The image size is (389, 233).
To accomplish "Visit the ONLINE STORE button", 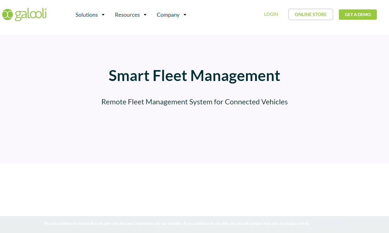I will (311, 14).
